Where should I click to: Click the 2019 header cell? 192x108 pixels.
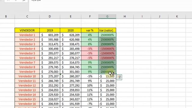pyautogui.click(x=50, y=30)
